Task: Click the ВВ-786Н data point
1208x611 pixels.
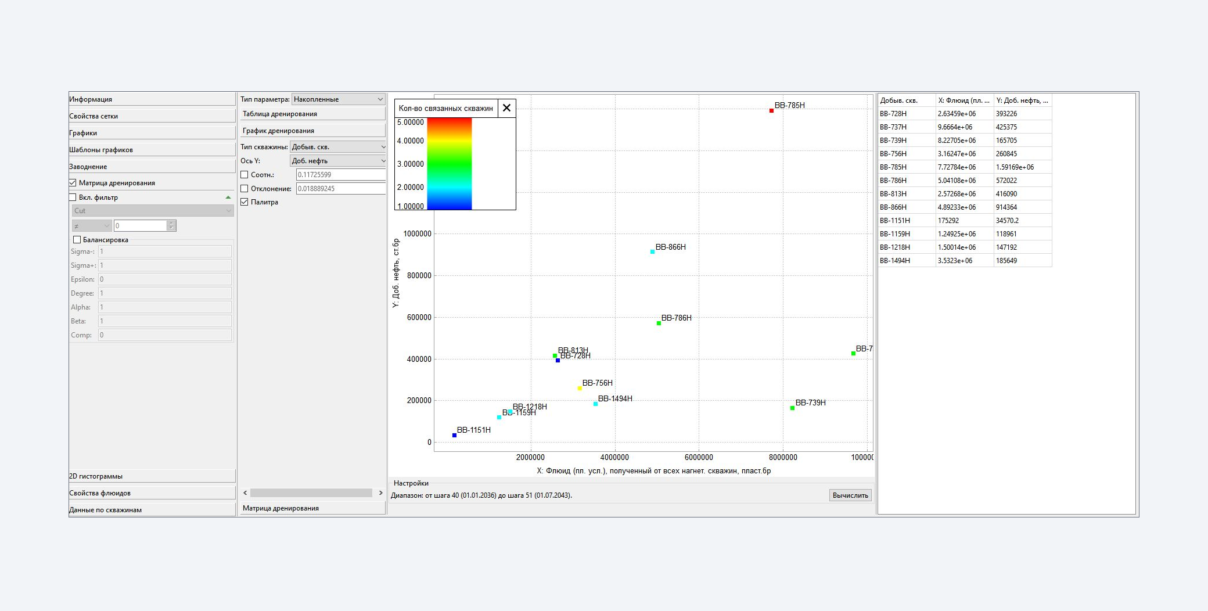Action: pyautogui.click(x=659, y=323)
